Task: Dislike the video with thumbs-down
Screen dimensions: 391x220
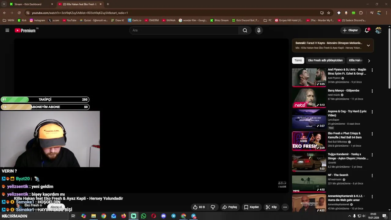Action: [213, 207]
